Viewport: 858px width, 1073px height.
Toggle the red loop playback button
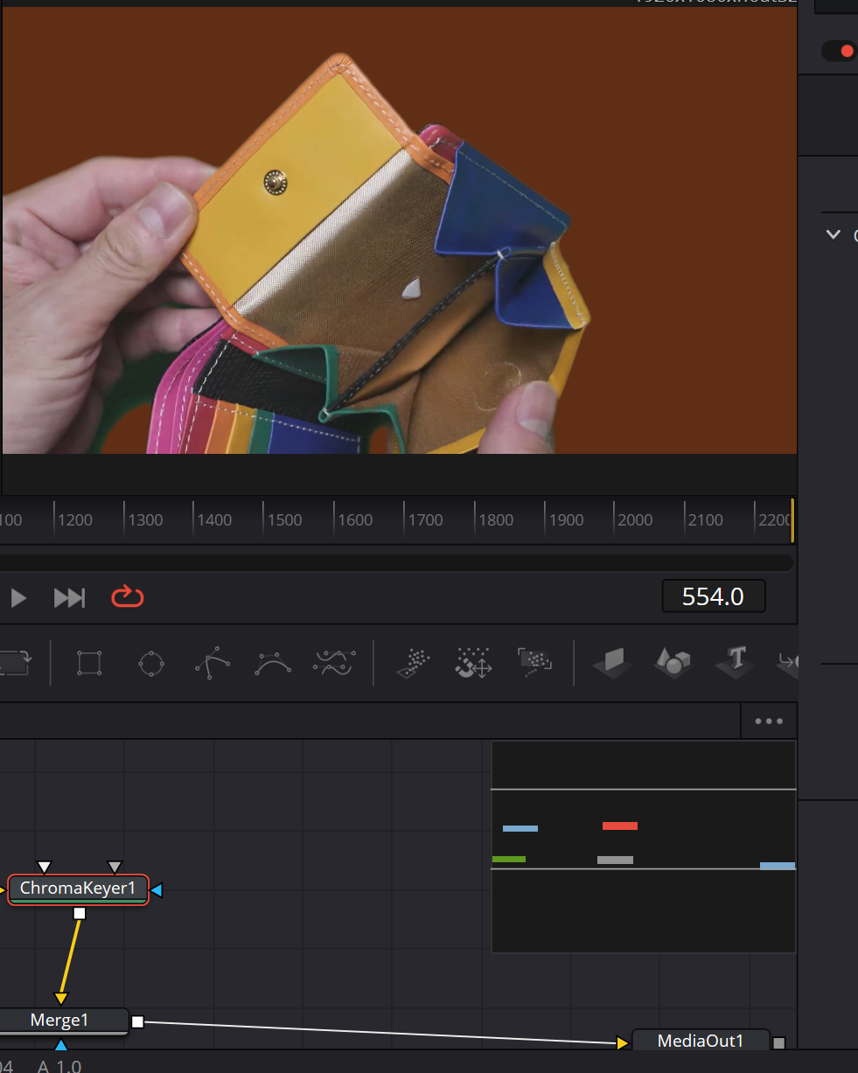coord(127,597)
